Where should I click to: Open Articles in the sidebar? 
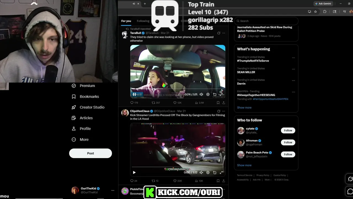[82, 118]
